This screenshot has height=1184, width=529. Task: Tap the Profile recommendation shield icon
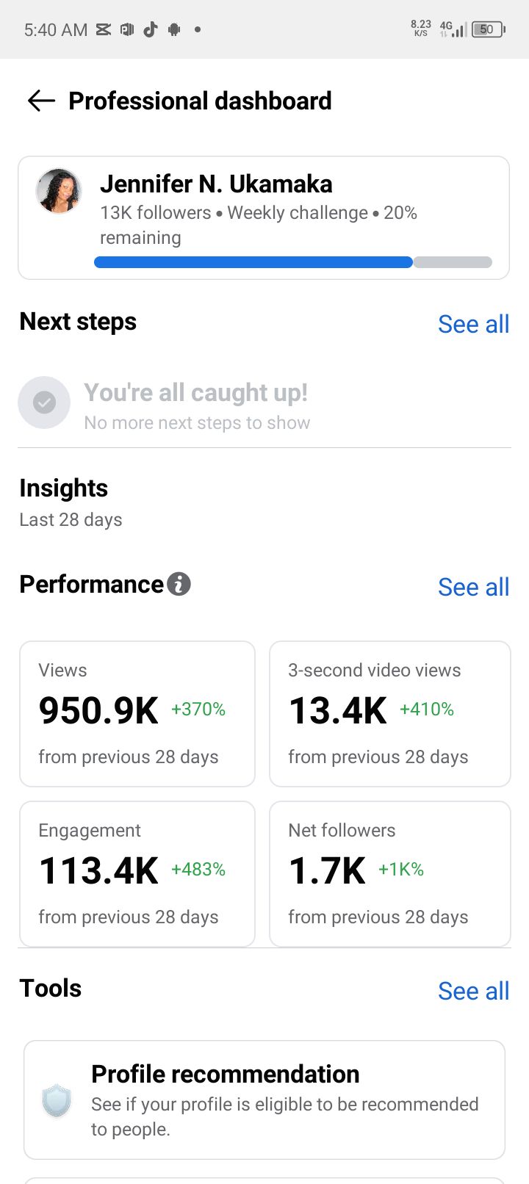pos(57,1101)
